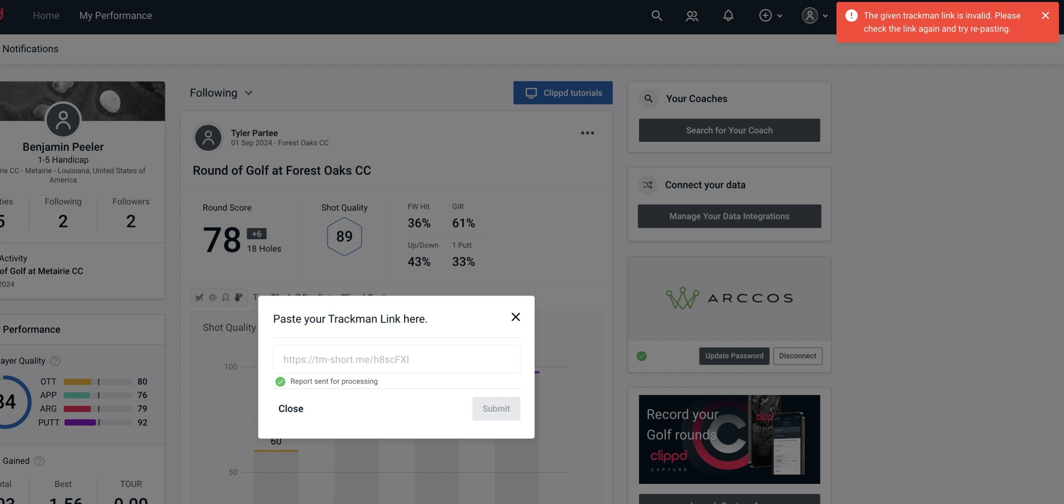This screenshot has width=1064, height=504.
Task: Click the notifications bell icon
Action: coord(730,15)
